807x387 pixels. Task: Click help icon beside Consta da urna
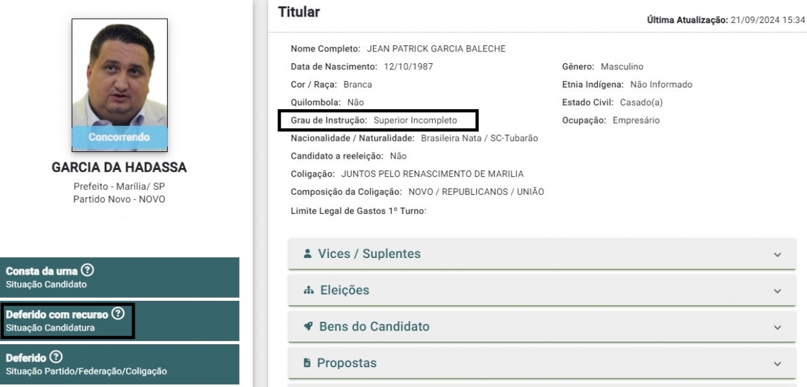coord(88,272)
